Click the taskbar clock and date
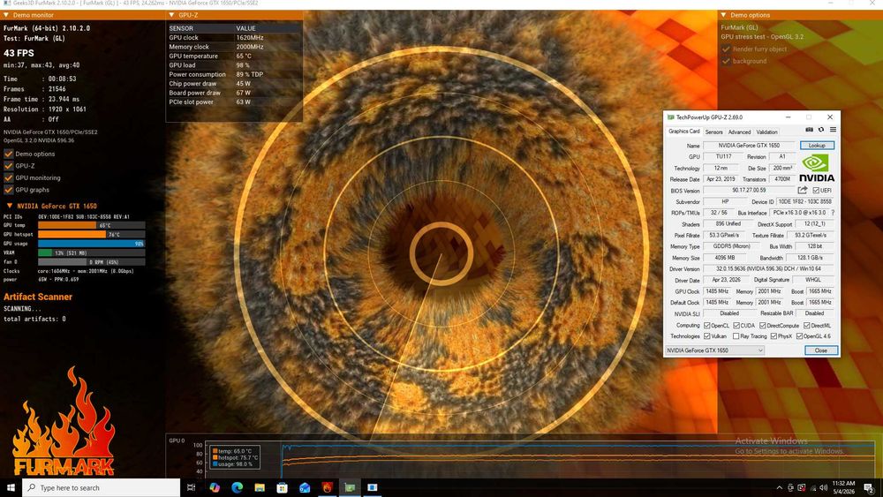This screenshot has width=883, height=497. 843,487
